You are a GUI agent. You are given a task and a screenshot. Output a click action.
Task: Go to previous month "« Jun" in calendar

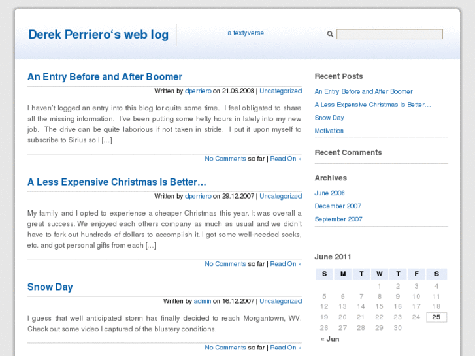(330, 339)
